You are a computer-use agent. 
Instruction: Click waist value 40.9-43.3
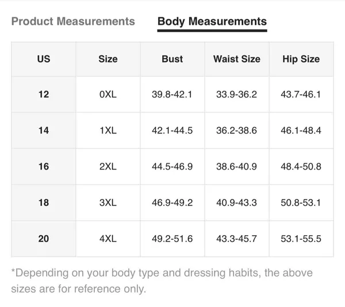[237, 202]
